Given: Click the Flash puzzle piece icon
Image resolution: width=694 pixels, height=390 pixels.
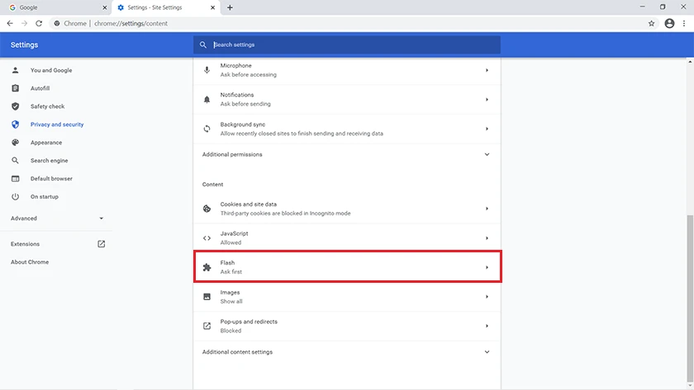Looking at the screenshot, I should click(x=207, y=267).
